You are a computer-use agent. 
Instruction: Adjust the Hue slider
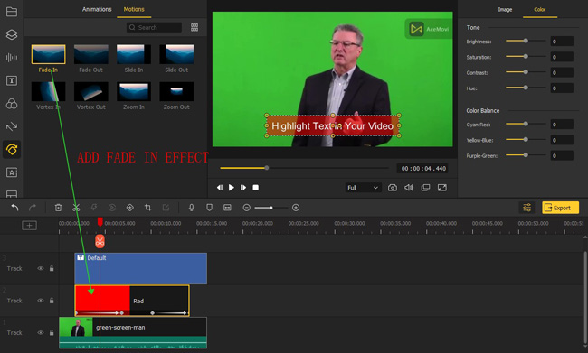526,88
